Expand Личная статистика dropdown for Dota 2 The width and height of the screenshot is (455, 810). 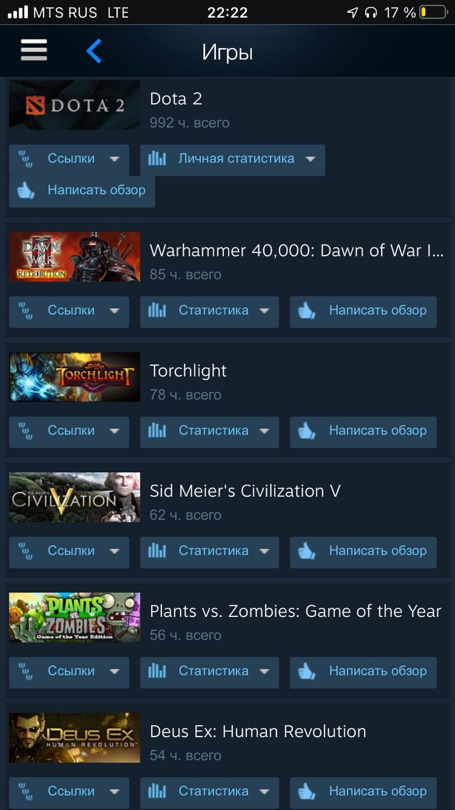[x=232, y=159]
